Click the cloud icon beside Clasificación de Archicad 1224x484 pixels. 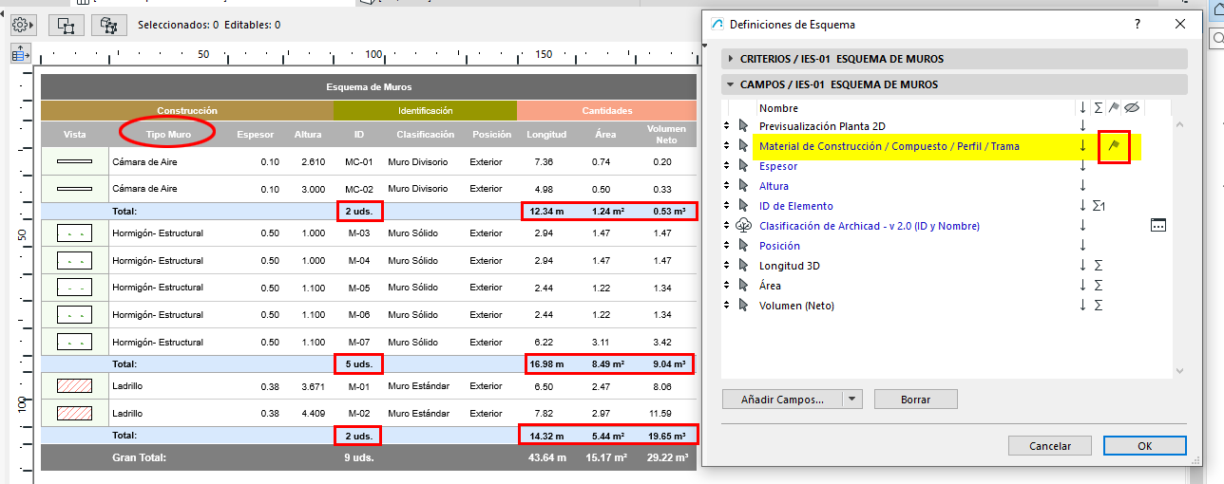click(744, 226)
